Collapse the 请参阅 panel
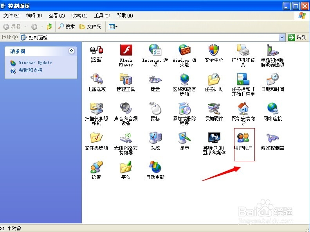310x232 pixels. [71, 51]
